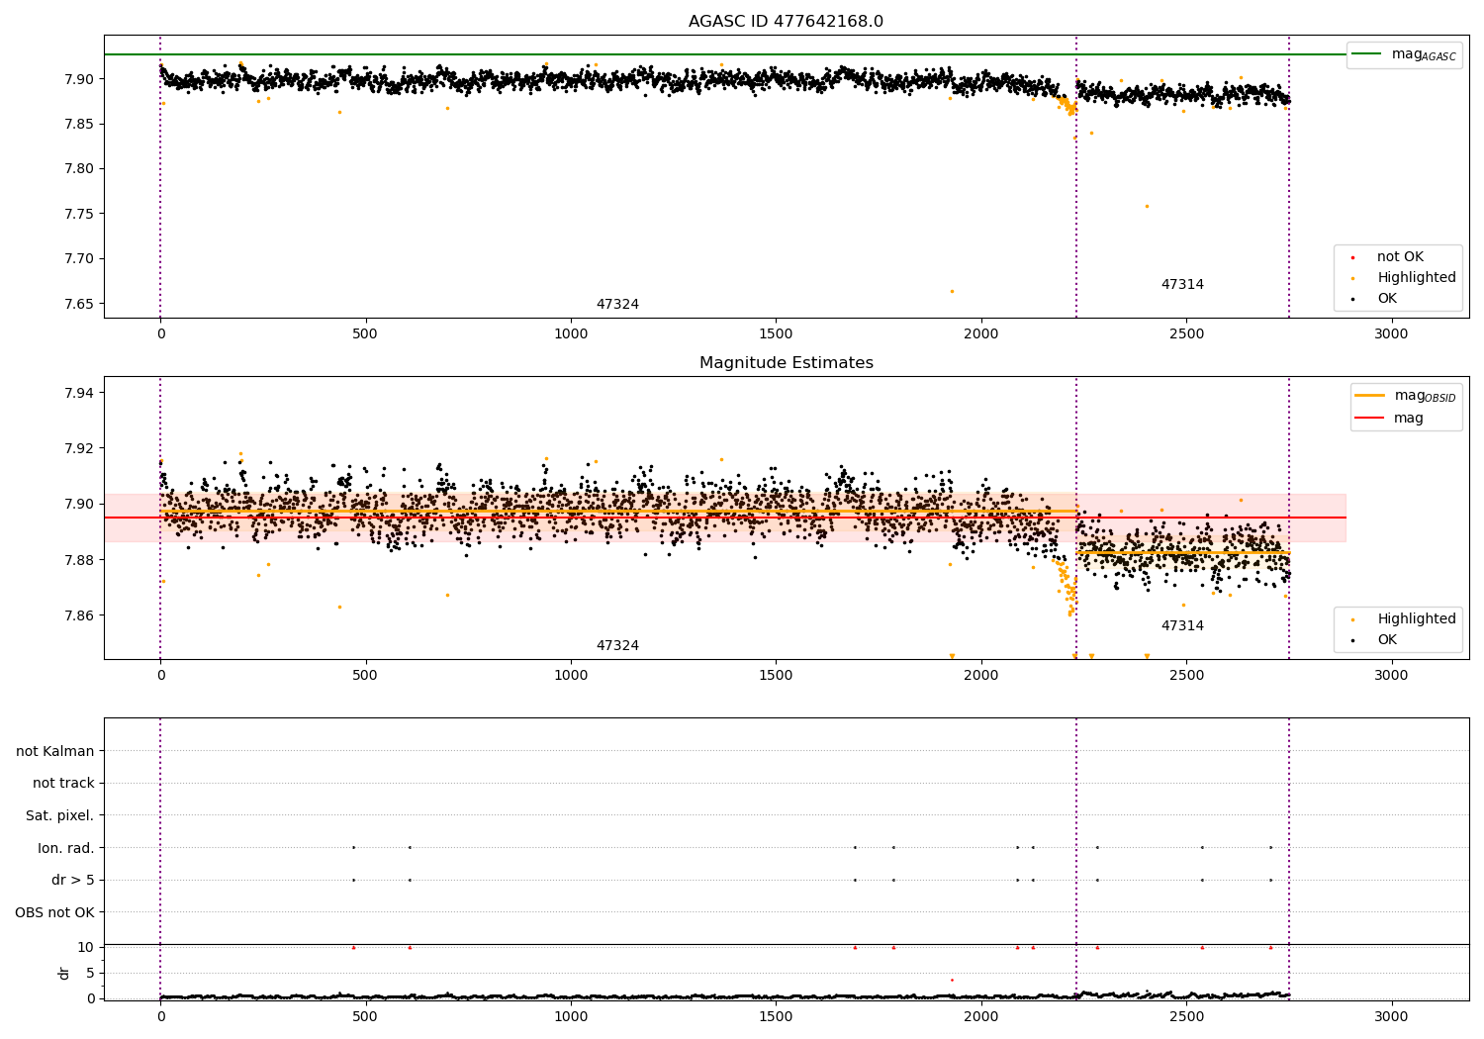Screen dimensions: 1484x1039
Task: Click the 47314 label in top plot
Action: (x=1182, y=285)
